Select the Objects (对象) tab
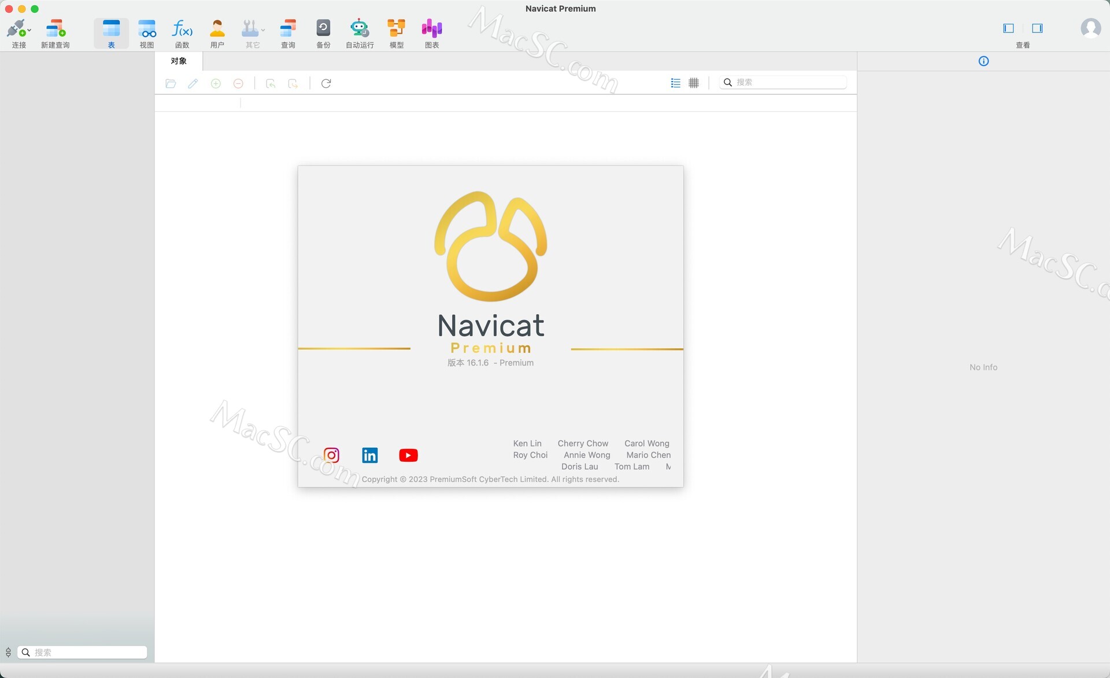 pyautogui.click(x=179, y=61)
